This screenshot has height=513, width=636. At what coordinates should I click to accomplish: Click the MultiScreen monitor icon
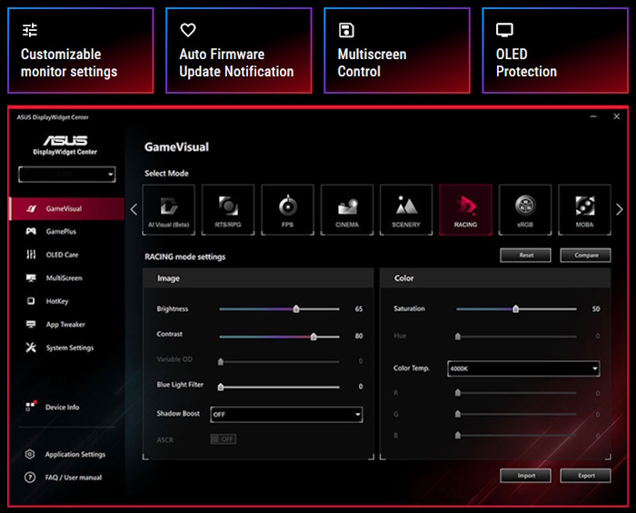pyautogui.click(x=31, y=277)
